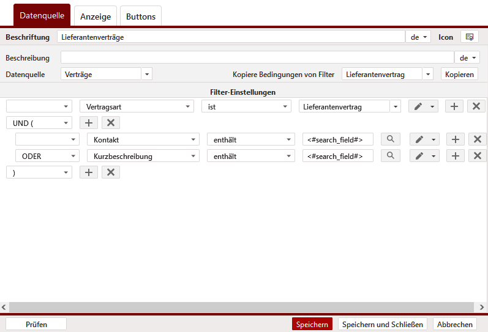Image resolution: width=488 pixels, height=332 pixels.
Task: Click search_field value in Kurzbeschreibung row
Action: (x=337, y=156)
